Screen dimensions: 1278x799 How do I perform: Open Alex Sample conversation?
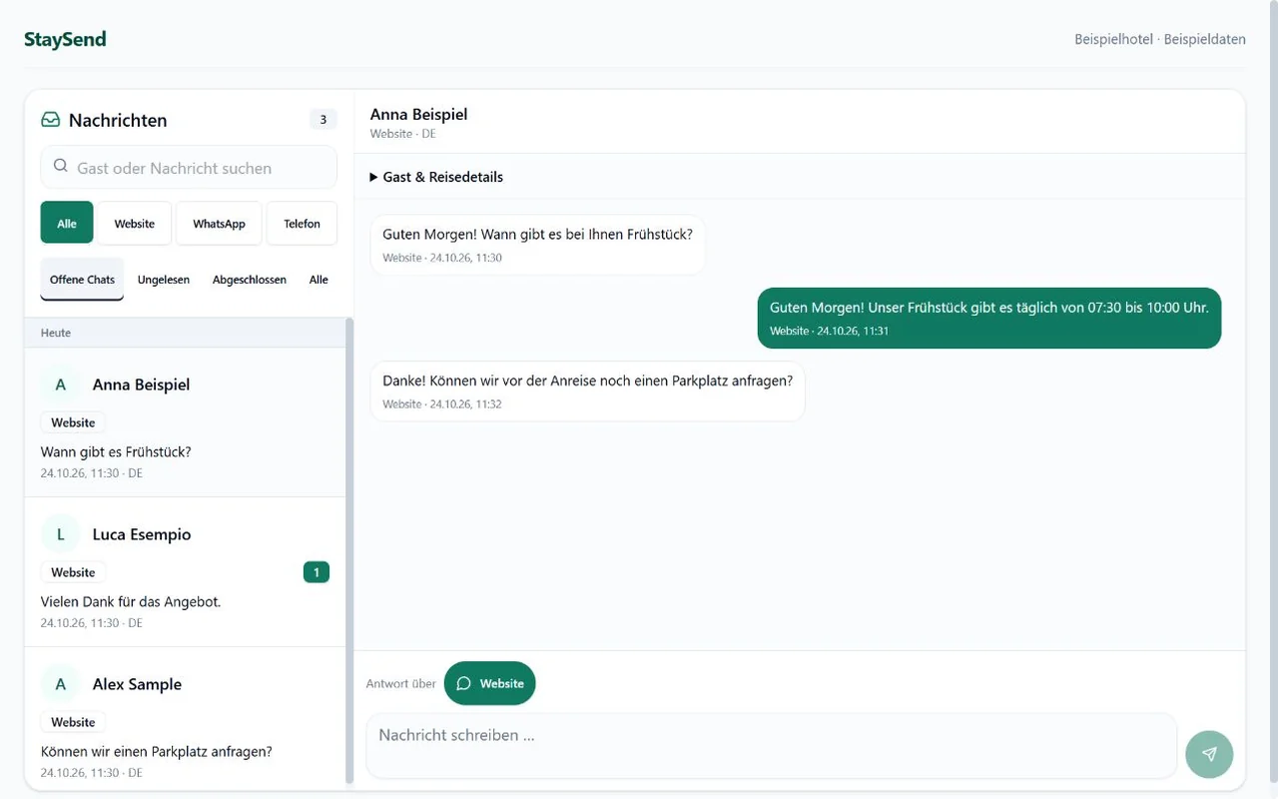(185, 719)
